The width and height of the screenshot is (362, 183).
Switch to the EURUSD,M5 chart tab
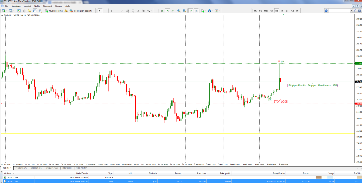tap(82, 168)
